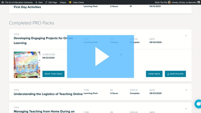Click the plus icon next to New
The height and width of the screenshot is (113, 201).
36,2
